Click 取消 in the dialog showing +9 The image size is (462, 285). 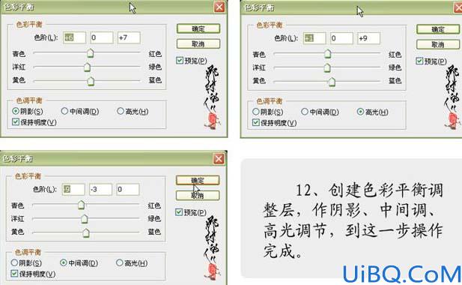(438, 44)
